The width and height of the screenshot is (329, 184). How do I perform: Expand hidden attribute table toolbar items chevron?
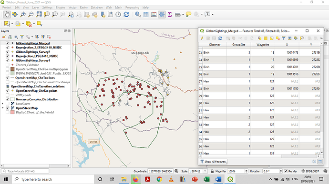point(321,39)
